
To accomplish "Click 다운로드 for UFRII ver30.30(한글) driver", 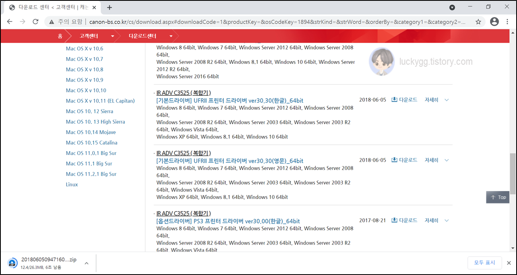I will [405, 100].
